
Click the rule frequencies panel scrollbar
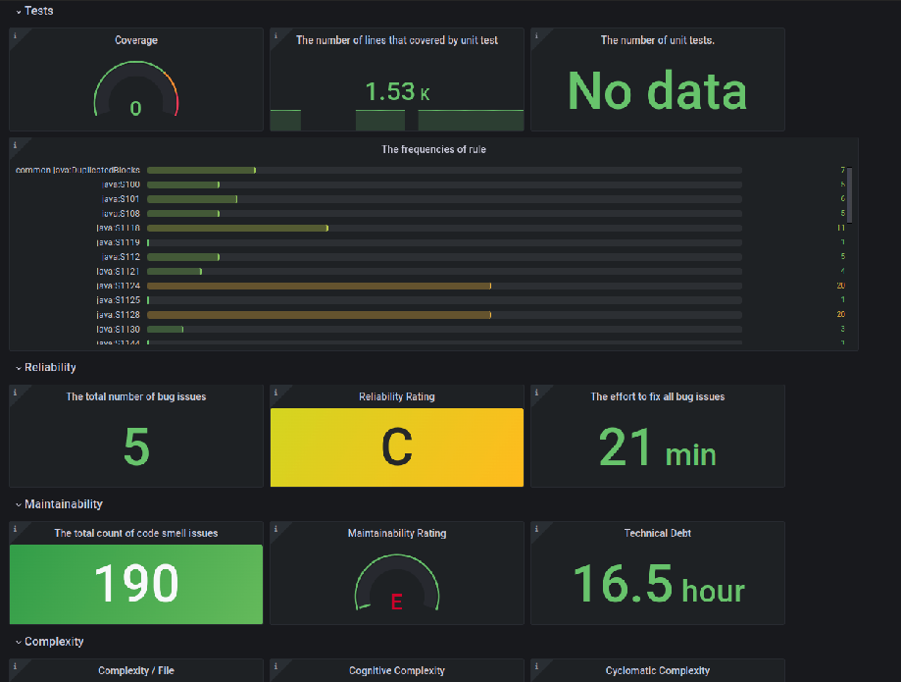[849, 195]
